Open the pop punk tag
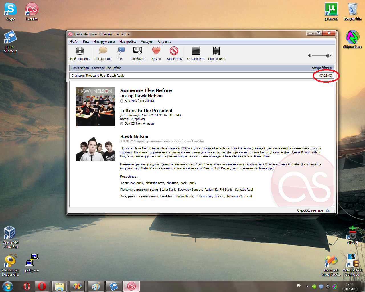 (137, 183)
